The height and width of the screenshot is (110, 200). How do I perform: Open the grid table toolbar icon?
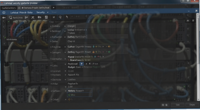pyautogui.click(x=46, y=17)
